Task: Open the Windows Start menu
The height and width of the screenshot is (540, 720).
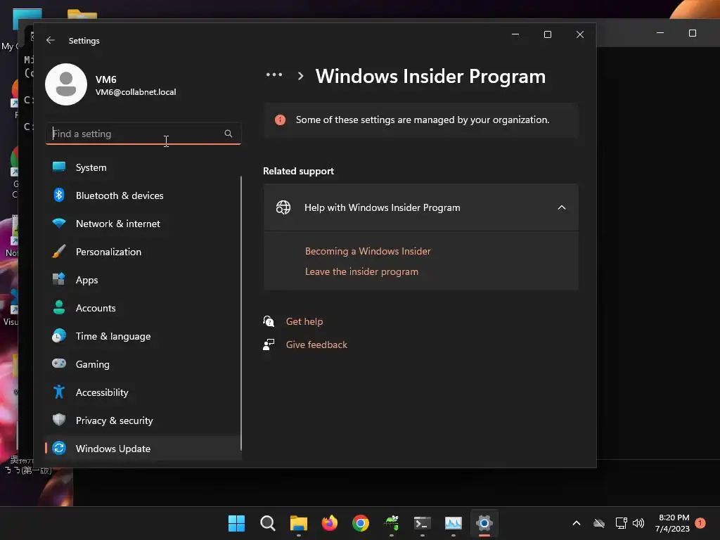Action: [x=236, y=523]
